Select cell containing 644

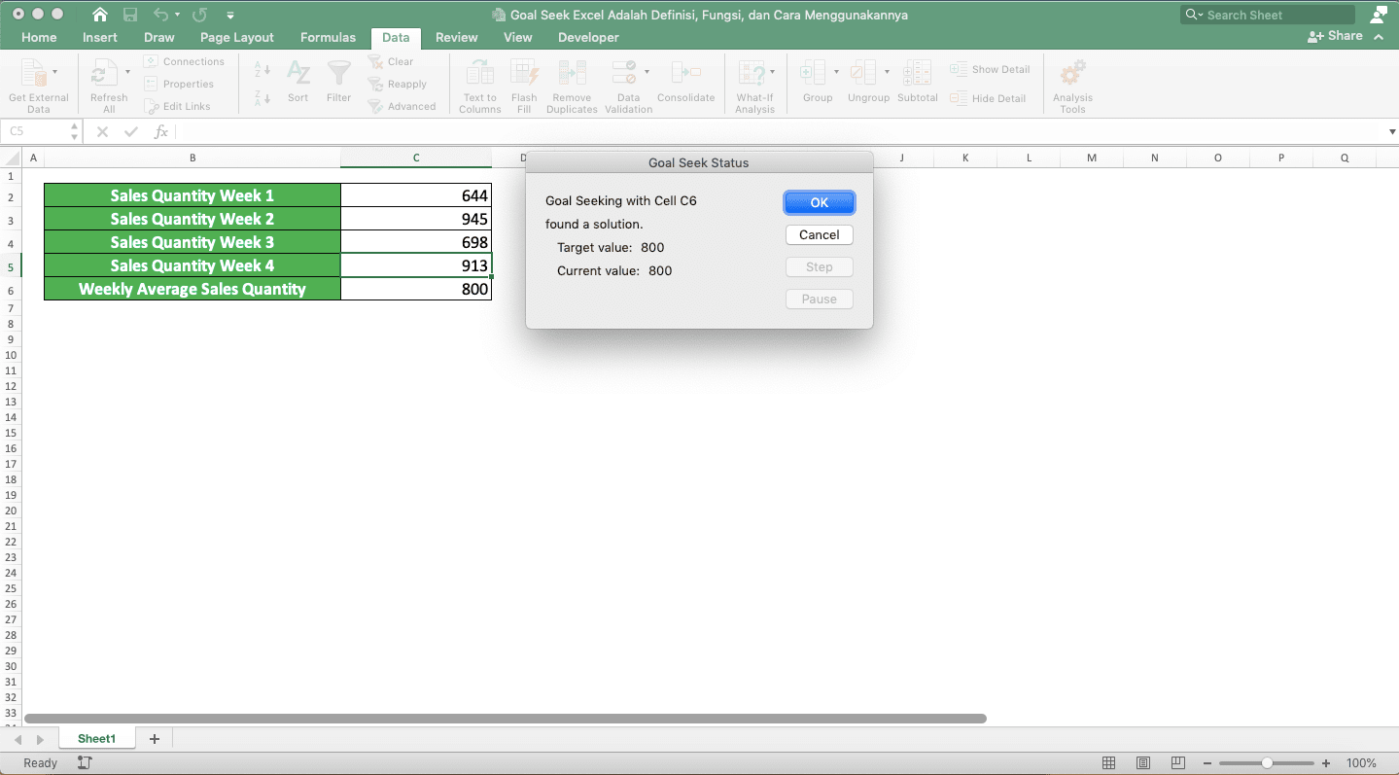click(x=416, y=195)
